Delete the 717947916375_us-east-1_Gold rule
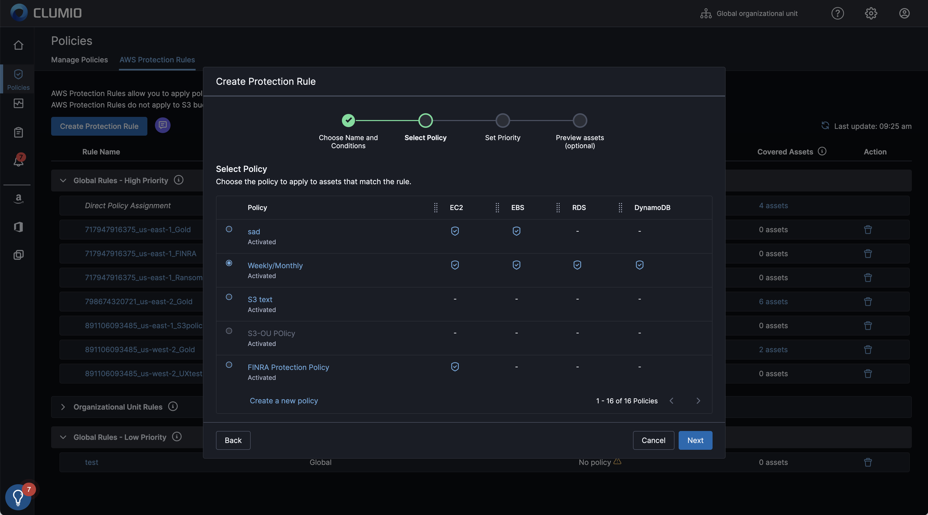 (868, 230)
